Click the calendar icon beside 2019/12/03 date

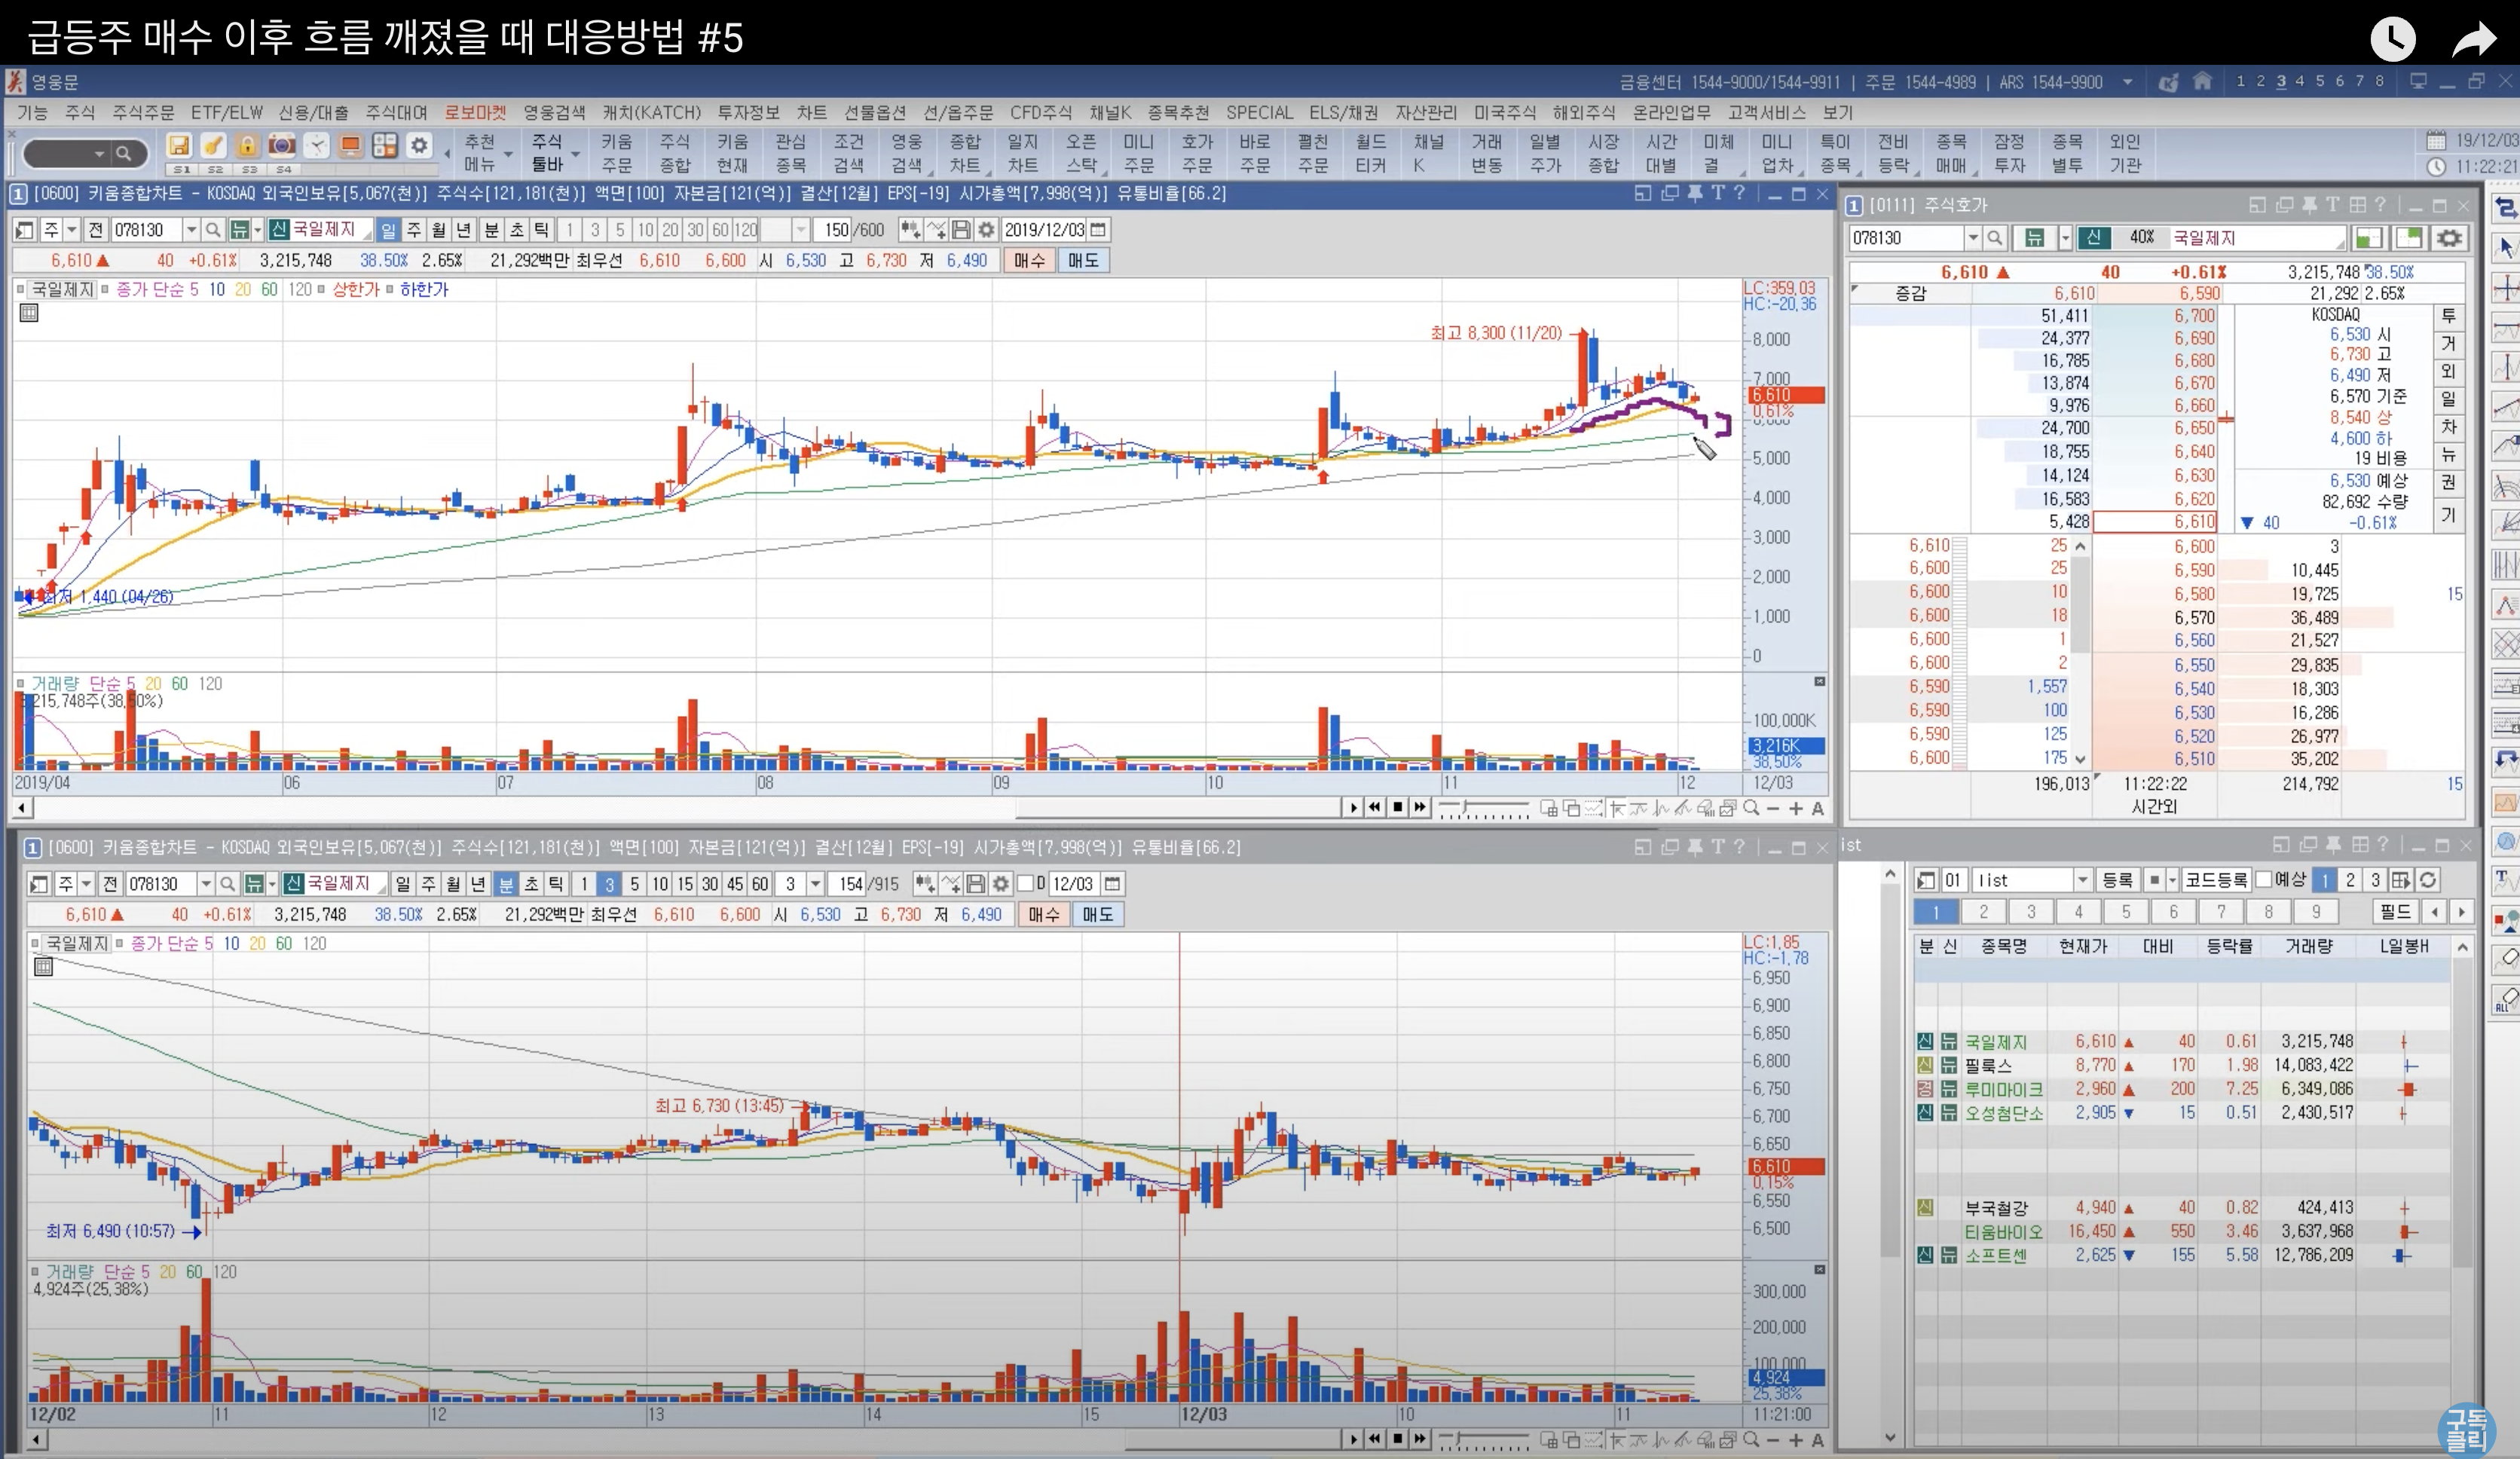pyautogui.click(x=1098, y=230)
